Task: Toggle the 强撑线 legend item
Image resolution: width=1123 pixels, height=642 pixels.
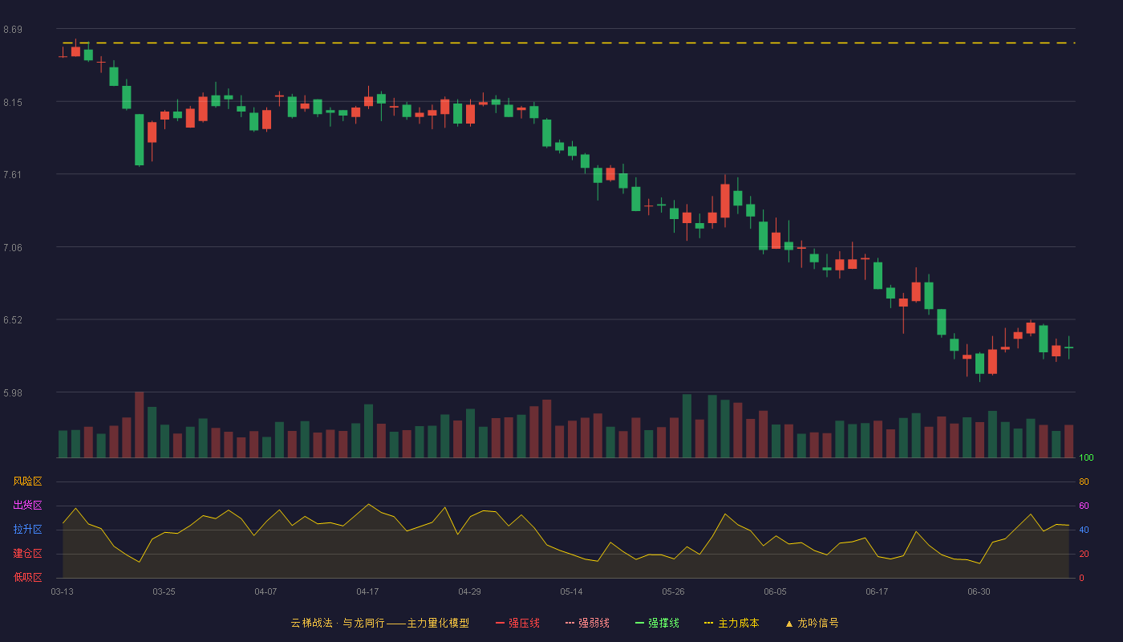Action: 657,623
